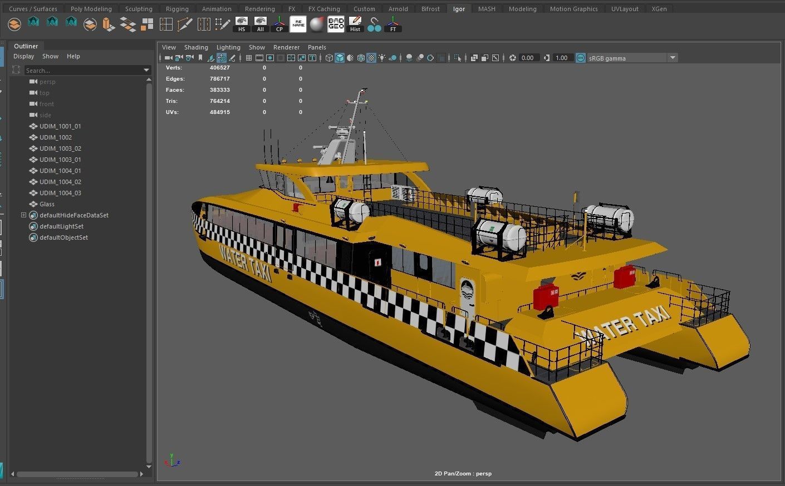Click the gray sphere material shelf icon
This screenshot has width=785, height=486.
(317, 24)
